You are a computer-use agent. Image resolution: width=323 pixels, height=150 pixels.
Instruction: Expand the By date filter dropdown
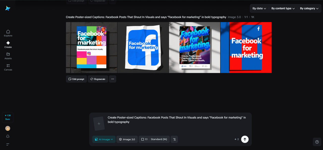tap(259, 8)
